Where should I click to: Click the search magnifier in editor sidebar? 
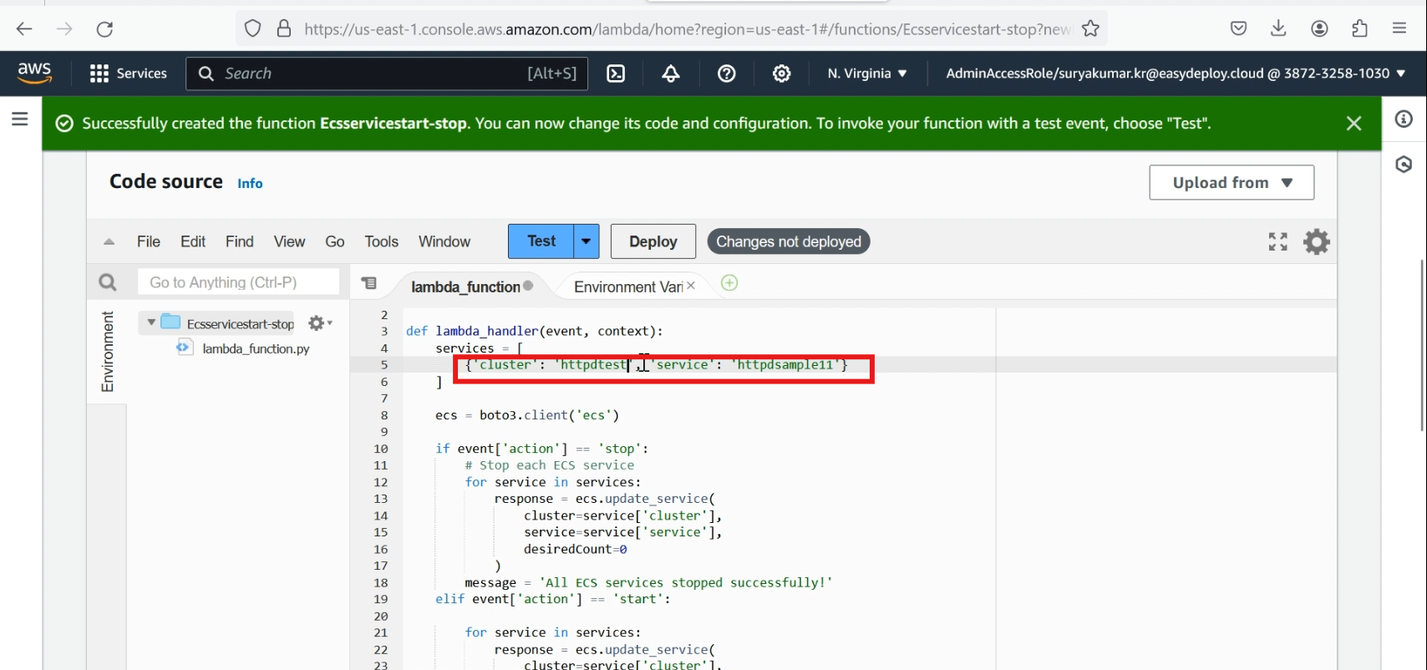(x=108, y=282)
